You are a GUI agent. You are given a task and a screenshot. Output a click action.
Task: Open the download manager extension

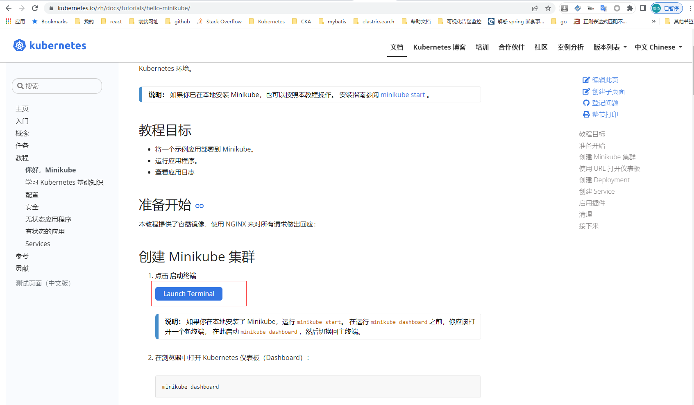565,8
